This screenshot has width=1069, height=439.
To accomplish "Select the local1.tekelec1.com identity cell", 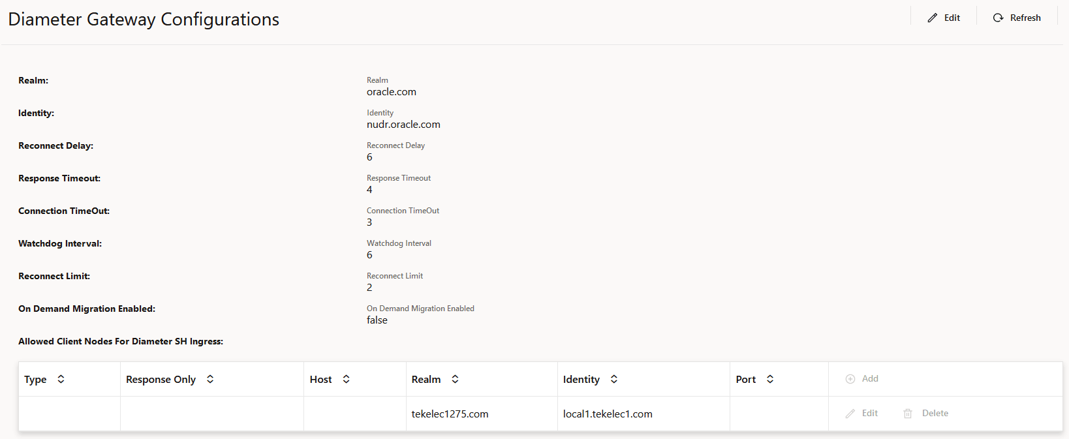I will [643, 414].
